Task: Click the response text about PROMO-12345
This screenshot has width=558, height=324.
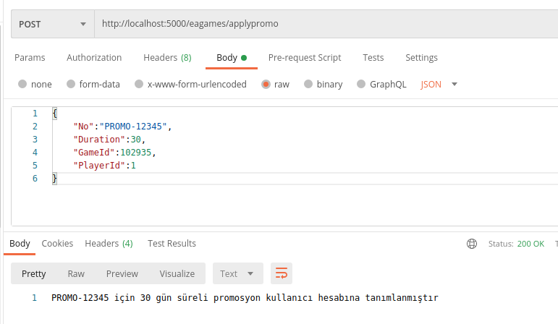Action: [245, 298]
